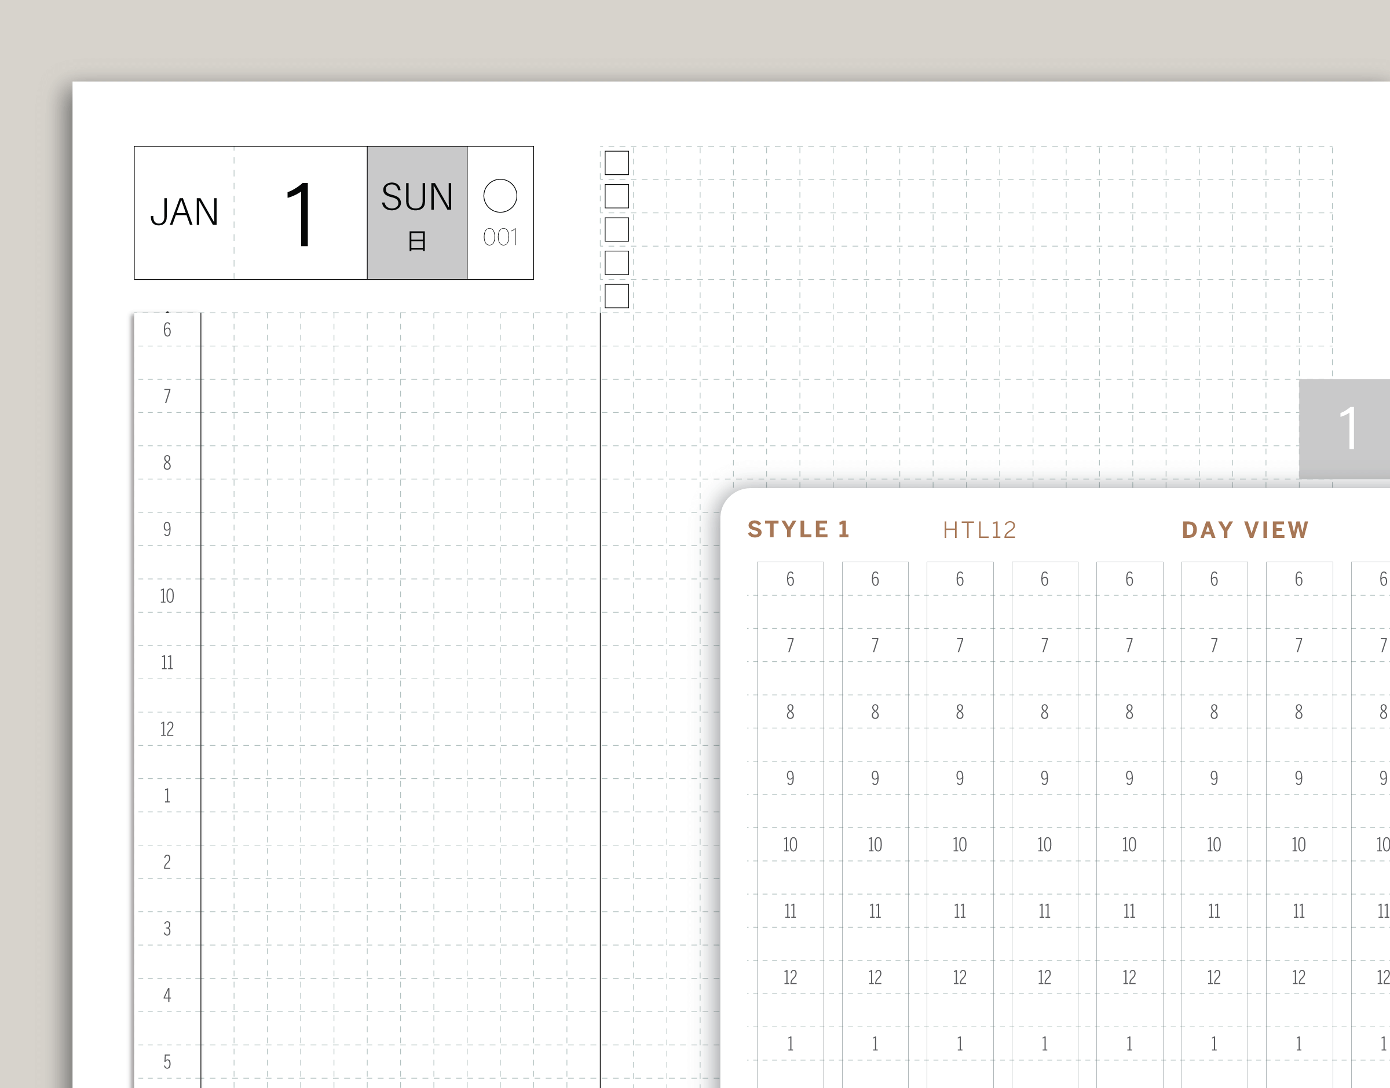This screenshot has width=1390, height=1088.
Task: Select hour 6 in the left timeline
Action: (167, 330)
